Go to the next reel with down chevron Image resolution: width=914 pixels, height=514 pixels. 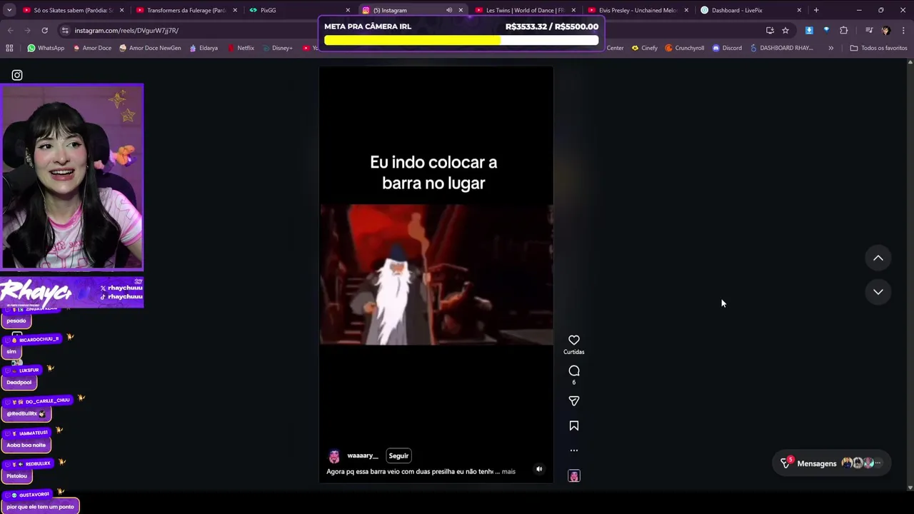[x=878, y=292]
